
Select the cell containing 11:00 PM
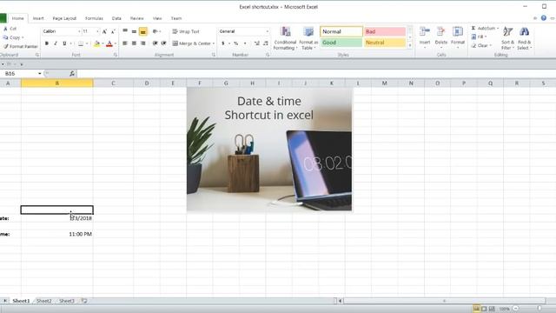point(57,234)
